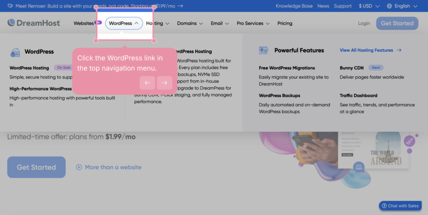Screen dimensions: 428x215
Task: Click the globe icon next to English
Action: point(389,6)
